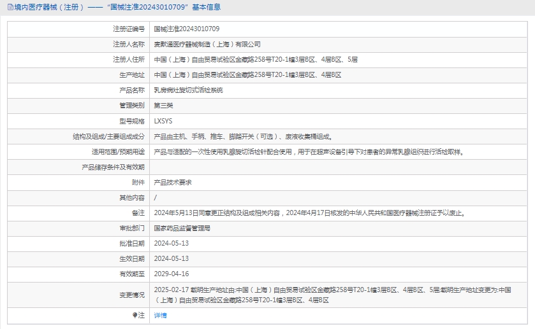Screen dimensions: 535x329
Task: Click the expiry date 2029-04-16
Action: pyautogui.click(x=172, y=274)
